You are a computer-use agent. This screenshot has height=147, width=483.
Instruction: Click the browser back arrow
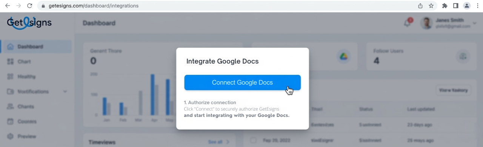click(8, 6)
